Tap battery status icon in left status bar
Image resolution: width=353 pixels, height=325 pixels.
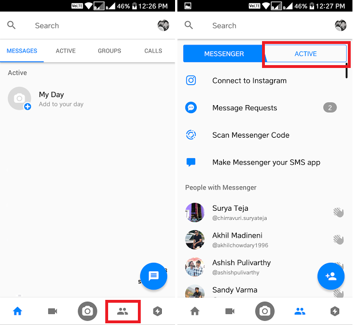(x=134, y=6)
